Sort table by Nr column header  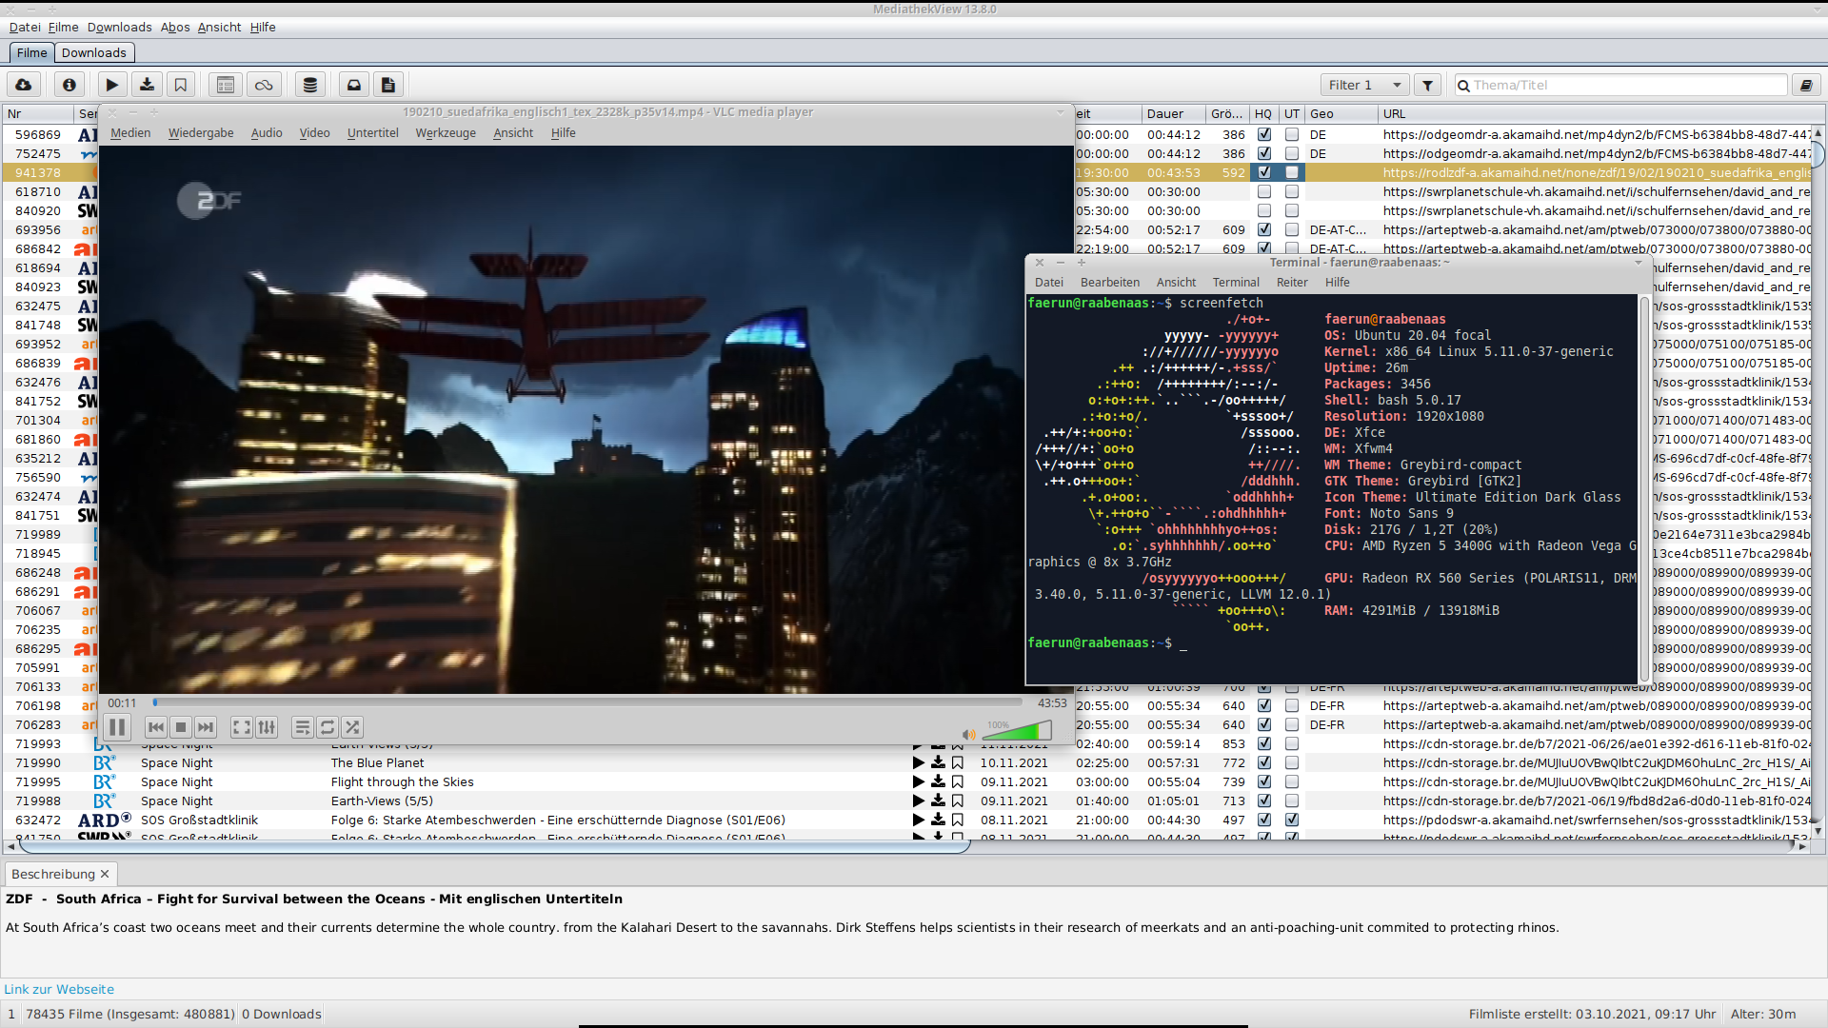(x=38, y=114)
